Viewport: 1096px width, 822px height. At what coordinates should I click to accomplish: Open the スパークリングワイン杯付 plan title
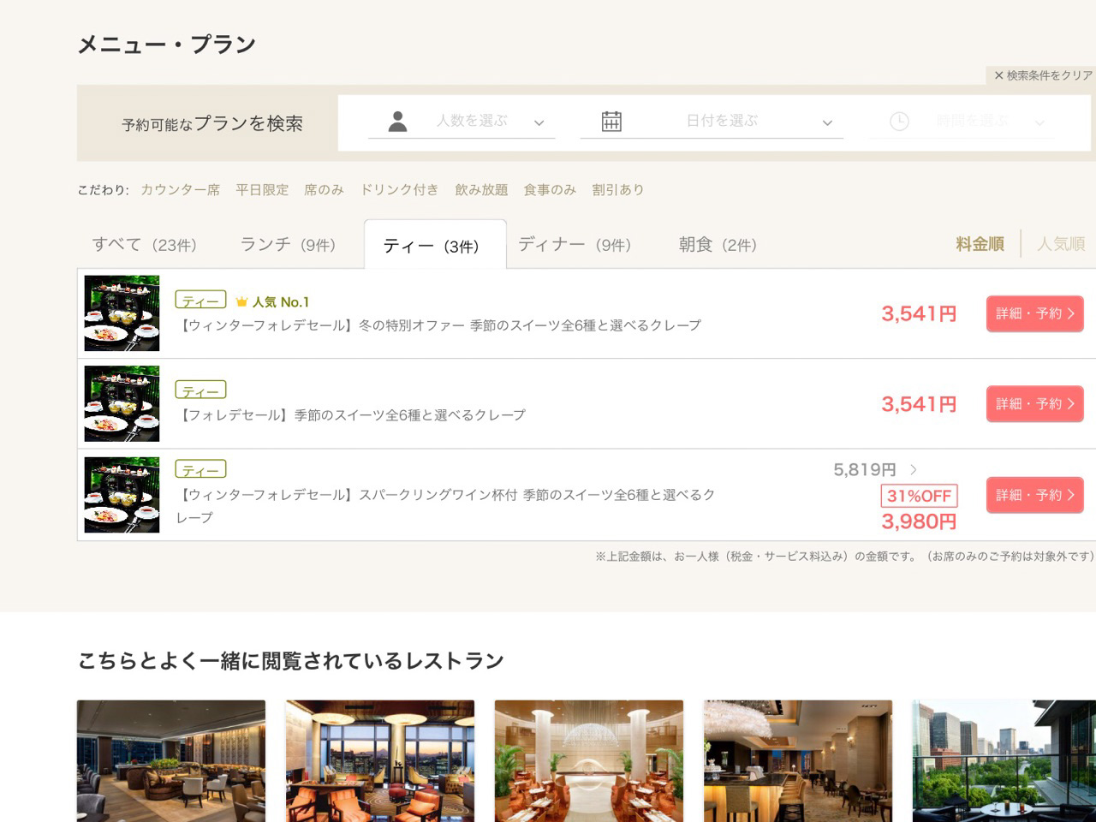[x=445, y=506]
